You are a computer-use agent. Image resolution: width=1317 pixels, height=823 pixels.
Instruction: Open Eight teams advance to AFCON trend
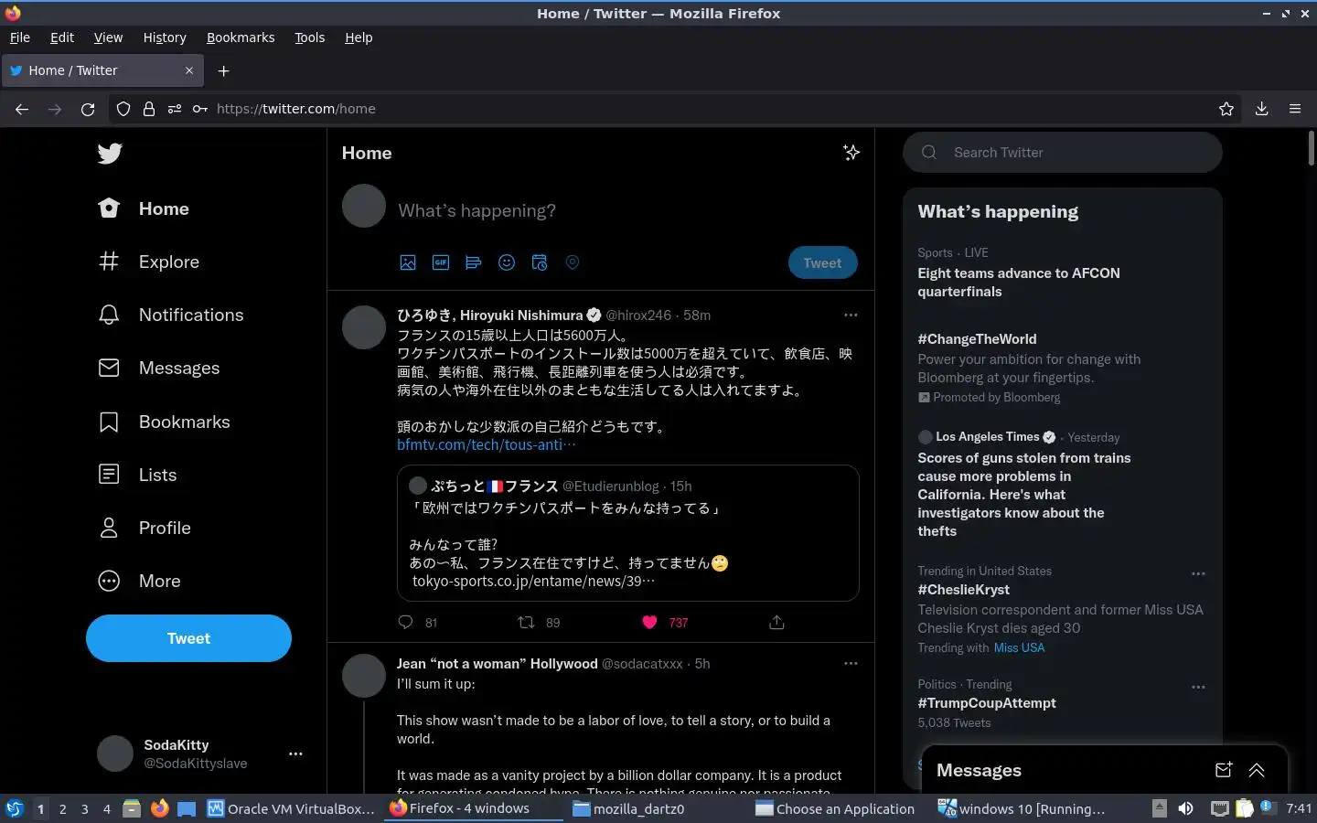(x=1019, y=283)
